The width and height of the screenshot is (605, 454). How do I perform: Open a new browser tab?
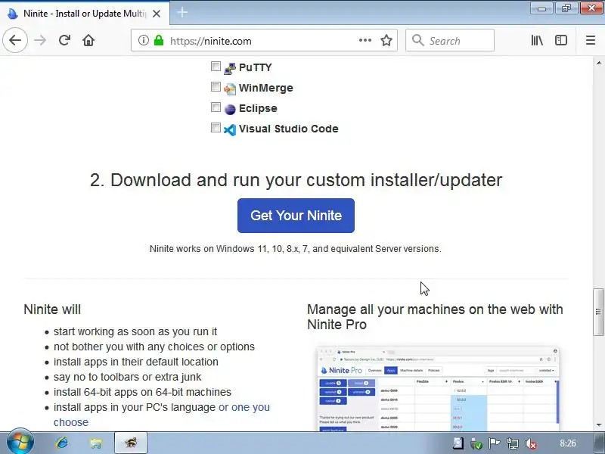182,13
